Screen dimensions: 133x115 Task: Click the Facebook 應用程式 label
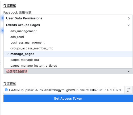[x=18, y=12]
